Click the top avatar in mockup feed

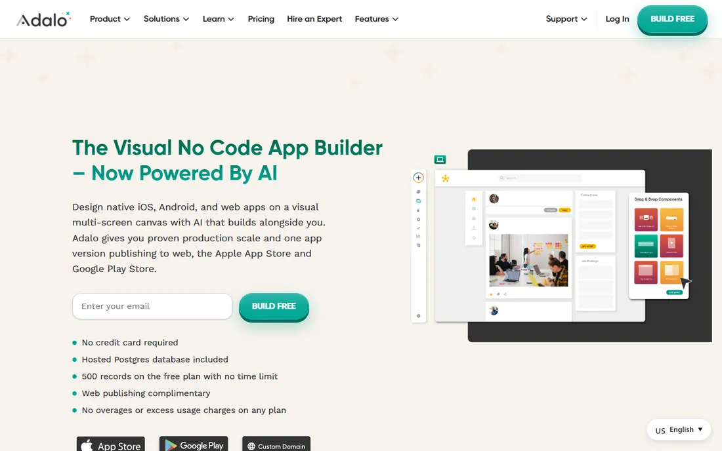tap(494, 199)
